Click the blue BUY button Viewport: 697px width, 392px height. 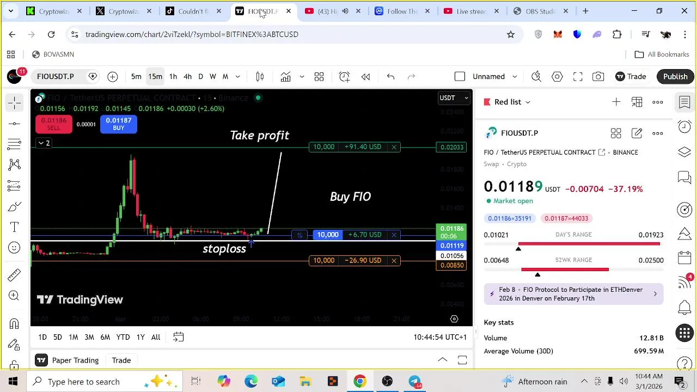[118, 124]
